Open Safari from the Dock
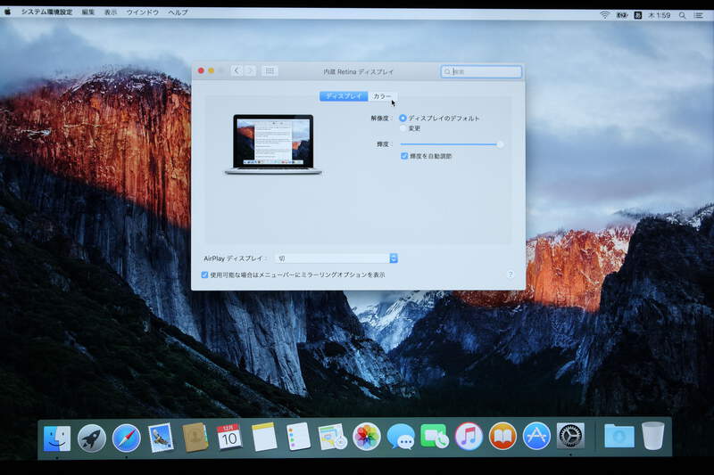The height and width of the screenshot is (475, 714). click(x=126, y=437)
